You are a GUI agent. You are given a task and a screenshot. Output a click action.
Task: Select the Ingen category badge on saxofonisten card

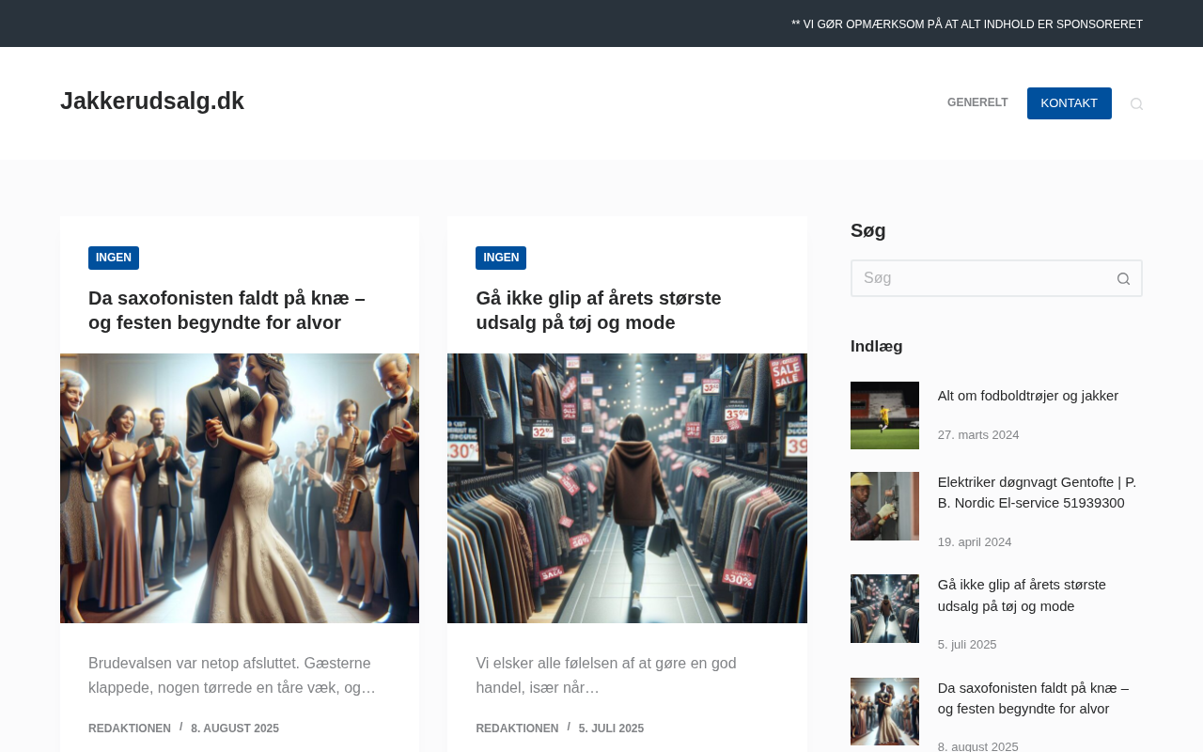pos(114,258)
